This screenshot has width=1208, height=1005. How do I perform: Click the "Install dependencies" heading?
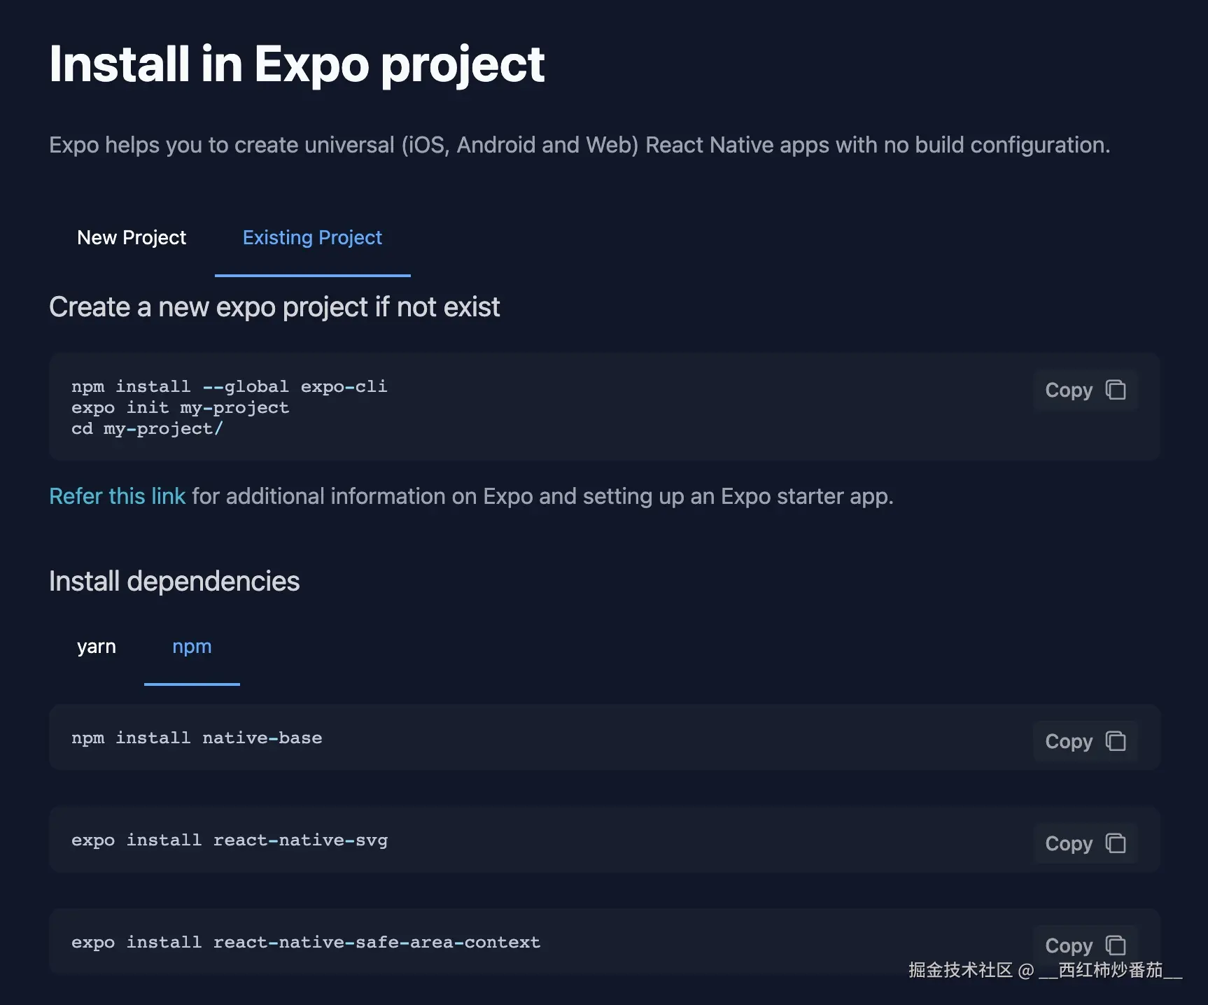tap(174, 581)
